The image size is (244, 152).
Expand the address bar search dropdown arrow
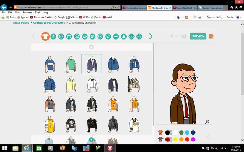[116, 8]
